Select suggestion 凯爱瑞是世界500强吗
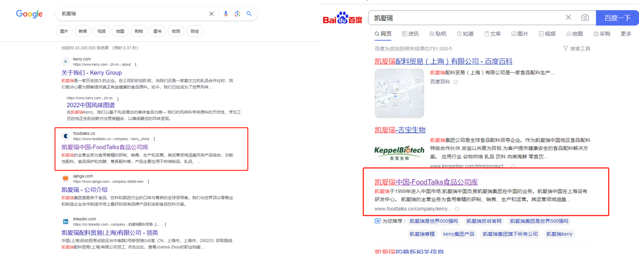This screenshot has width=639, height=254. tap(434, 221)
